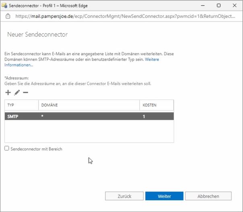The width and height of the screenshot is (243, 212).
Task: Click the asterisk domain cell
Action: [x=42, y=116]
